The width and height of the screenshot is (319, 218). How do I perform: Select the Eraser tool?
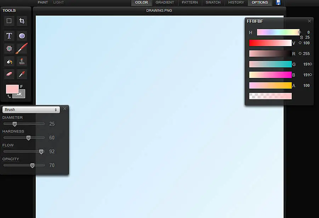[x=9, y=74]
